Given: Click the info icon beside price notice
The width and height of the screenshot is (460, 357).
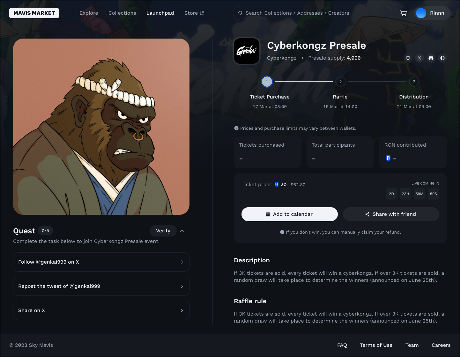Looking at the screenshot, I should click(236, 128).
